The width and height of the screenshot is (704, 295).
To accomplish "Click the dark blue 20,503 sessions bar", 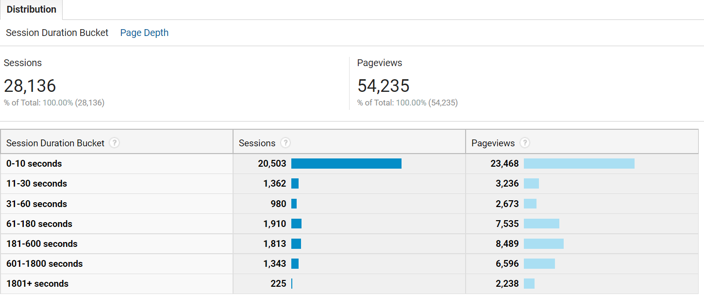I will coord(346,164).
